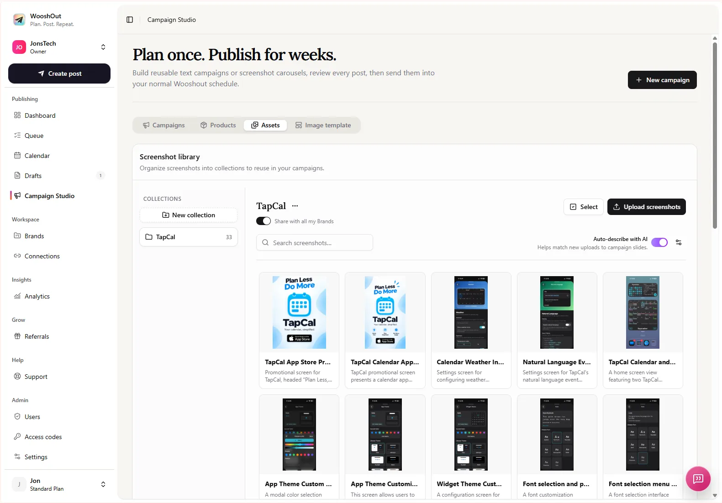Open Users under Admin

click(59, 417)
